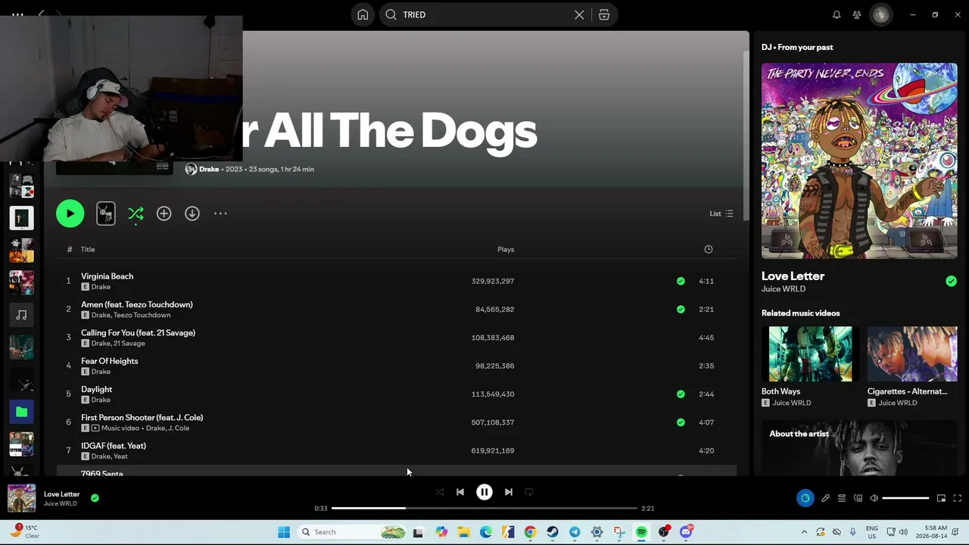This screenshot has height=545, width=969.
Task: Toggle saved checkmark in Now Playing panel
Action: (951, 281)
